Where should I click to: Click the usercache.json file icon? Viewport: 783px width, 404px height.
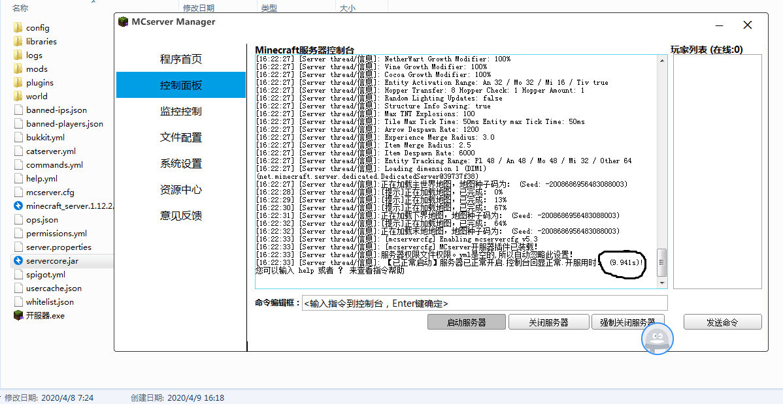(x=18, y=288)
